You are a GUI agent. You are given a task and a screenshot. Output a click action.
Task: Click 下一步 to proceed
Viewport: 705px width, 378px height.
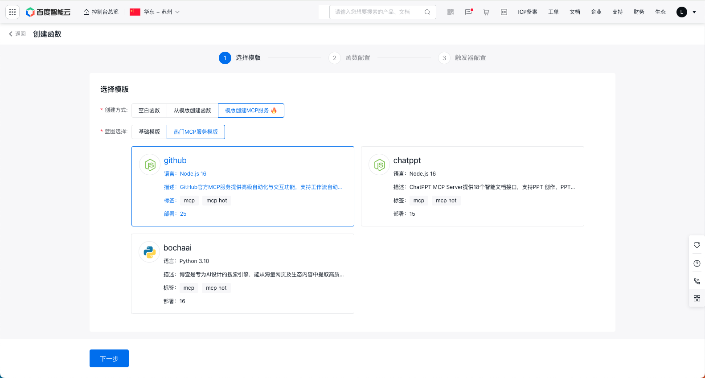click(x=109, y=358)
